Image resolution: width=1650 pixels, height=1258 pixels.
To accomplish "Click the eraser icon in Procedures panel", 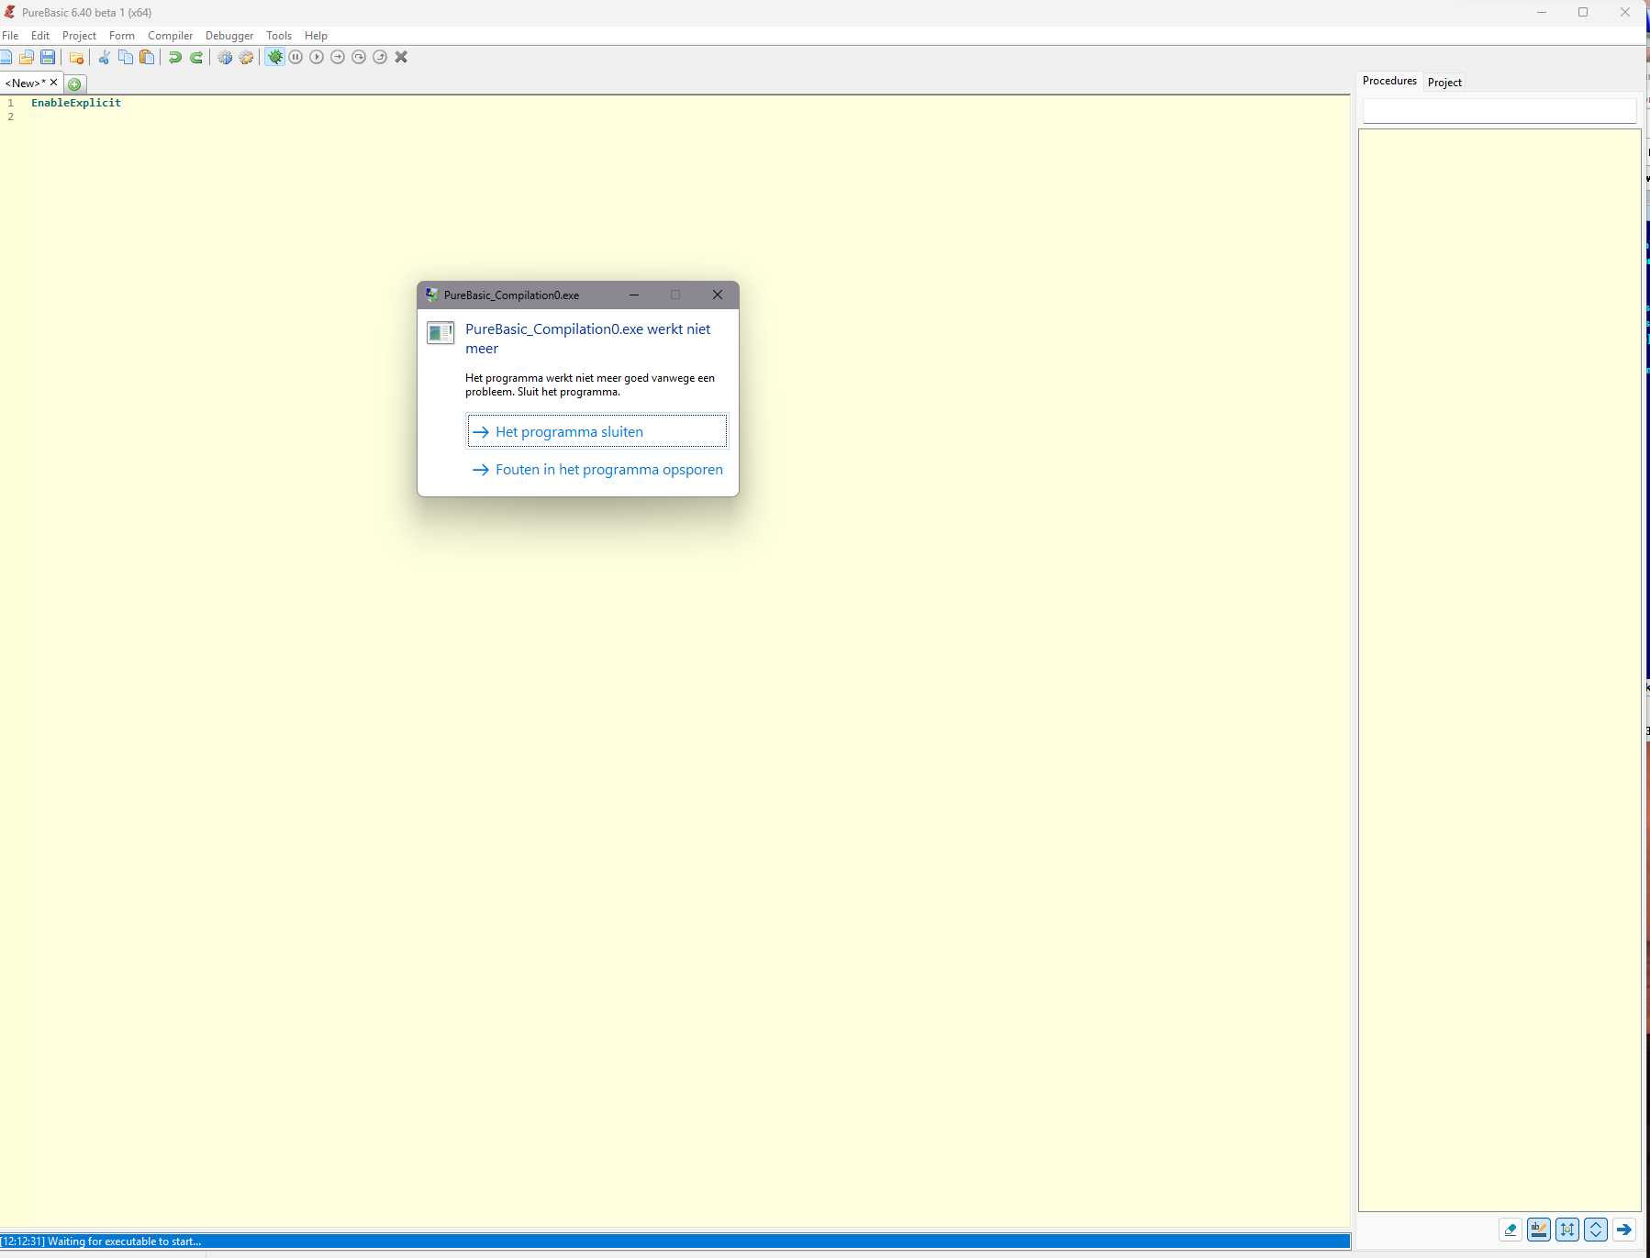I will coord(1511,1230).
